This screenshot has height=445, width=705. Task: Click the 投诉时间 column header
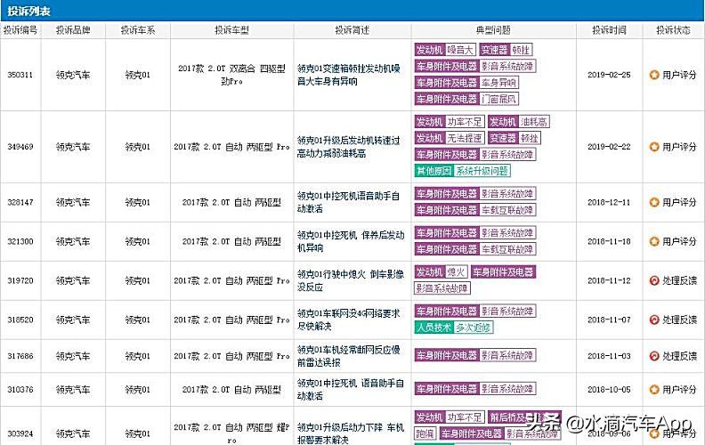pyautogui.click(x=609, y=30)
